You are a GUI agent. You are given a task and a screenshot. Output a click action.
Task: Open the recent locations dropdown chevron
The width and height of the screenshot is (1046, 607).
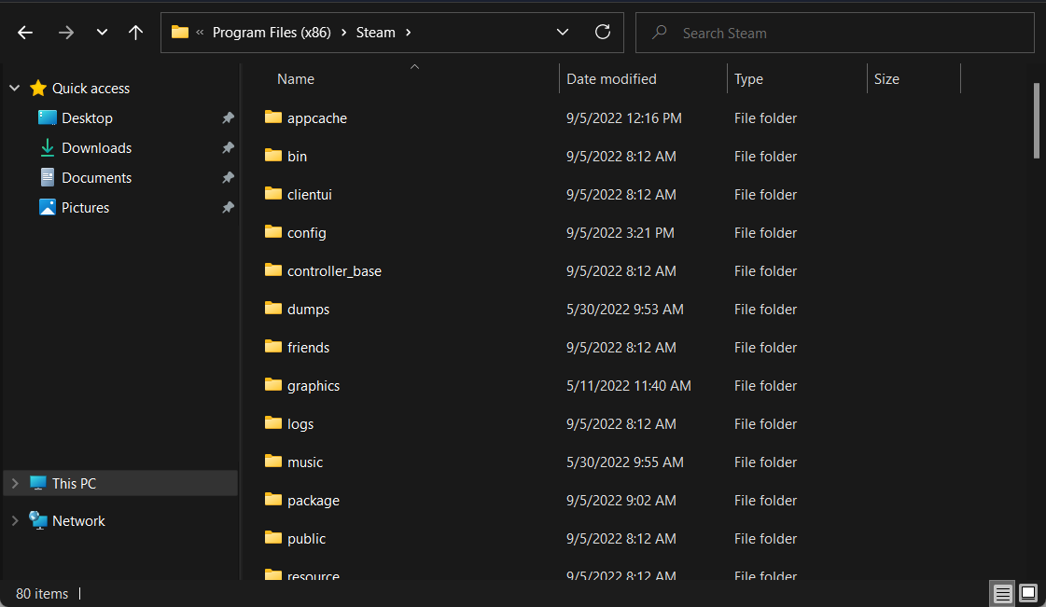102,32
